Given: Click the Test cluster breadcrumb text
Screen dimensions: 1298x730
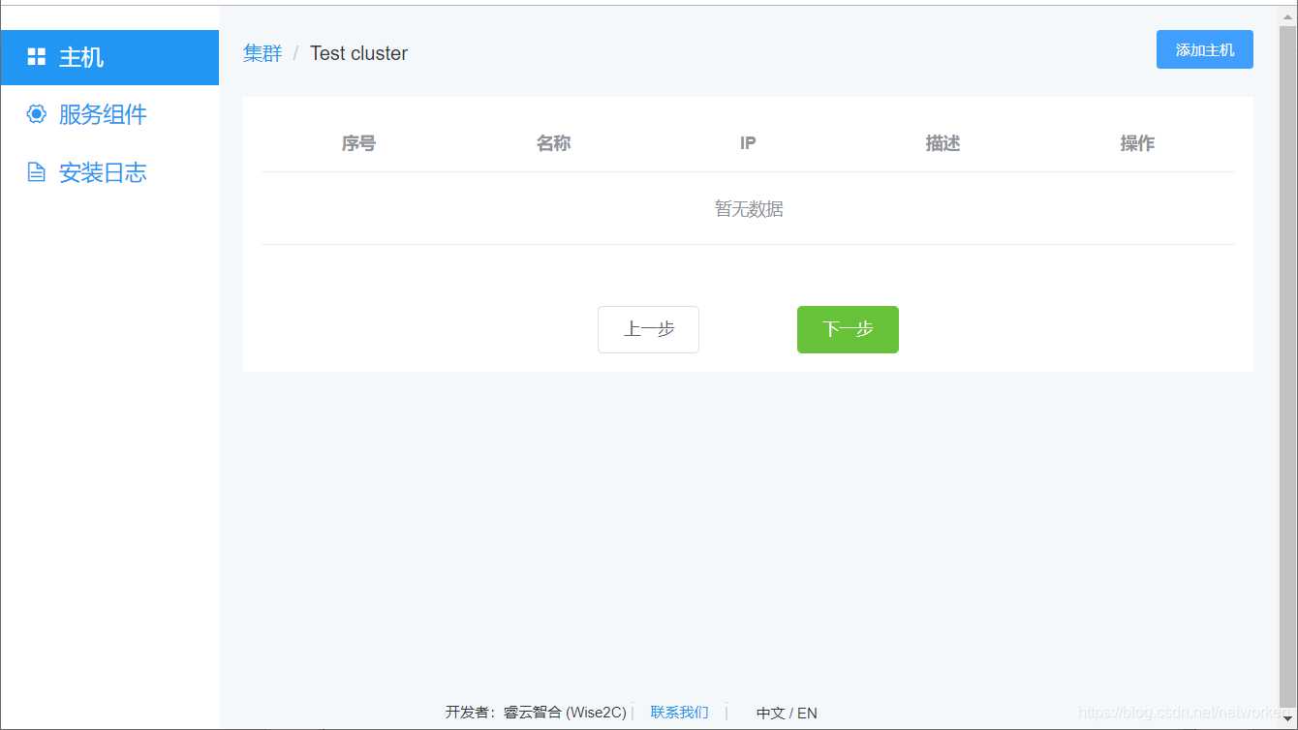Looking at the screenshot, I should click(358, 53).
